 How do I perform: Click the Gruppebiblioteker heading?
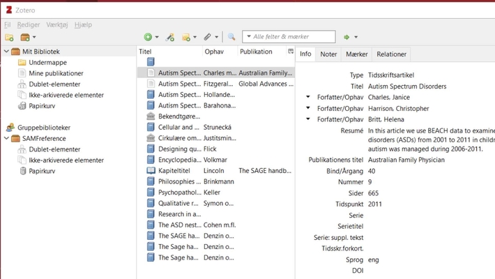pyautogui.click(x=43, y=128)
